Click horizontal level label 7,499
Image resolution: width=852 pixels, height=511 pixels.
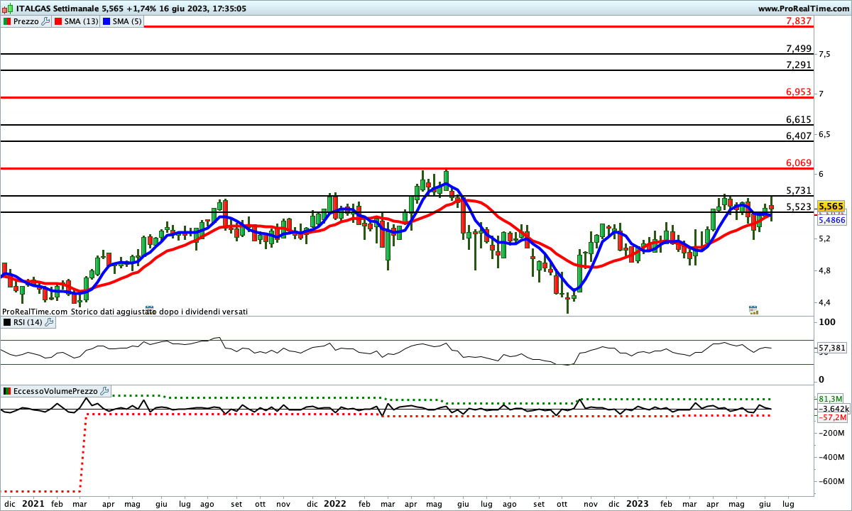click(x=799, y=48)
